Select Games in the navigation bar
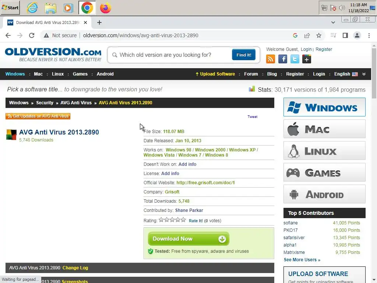 coord(80,74)
